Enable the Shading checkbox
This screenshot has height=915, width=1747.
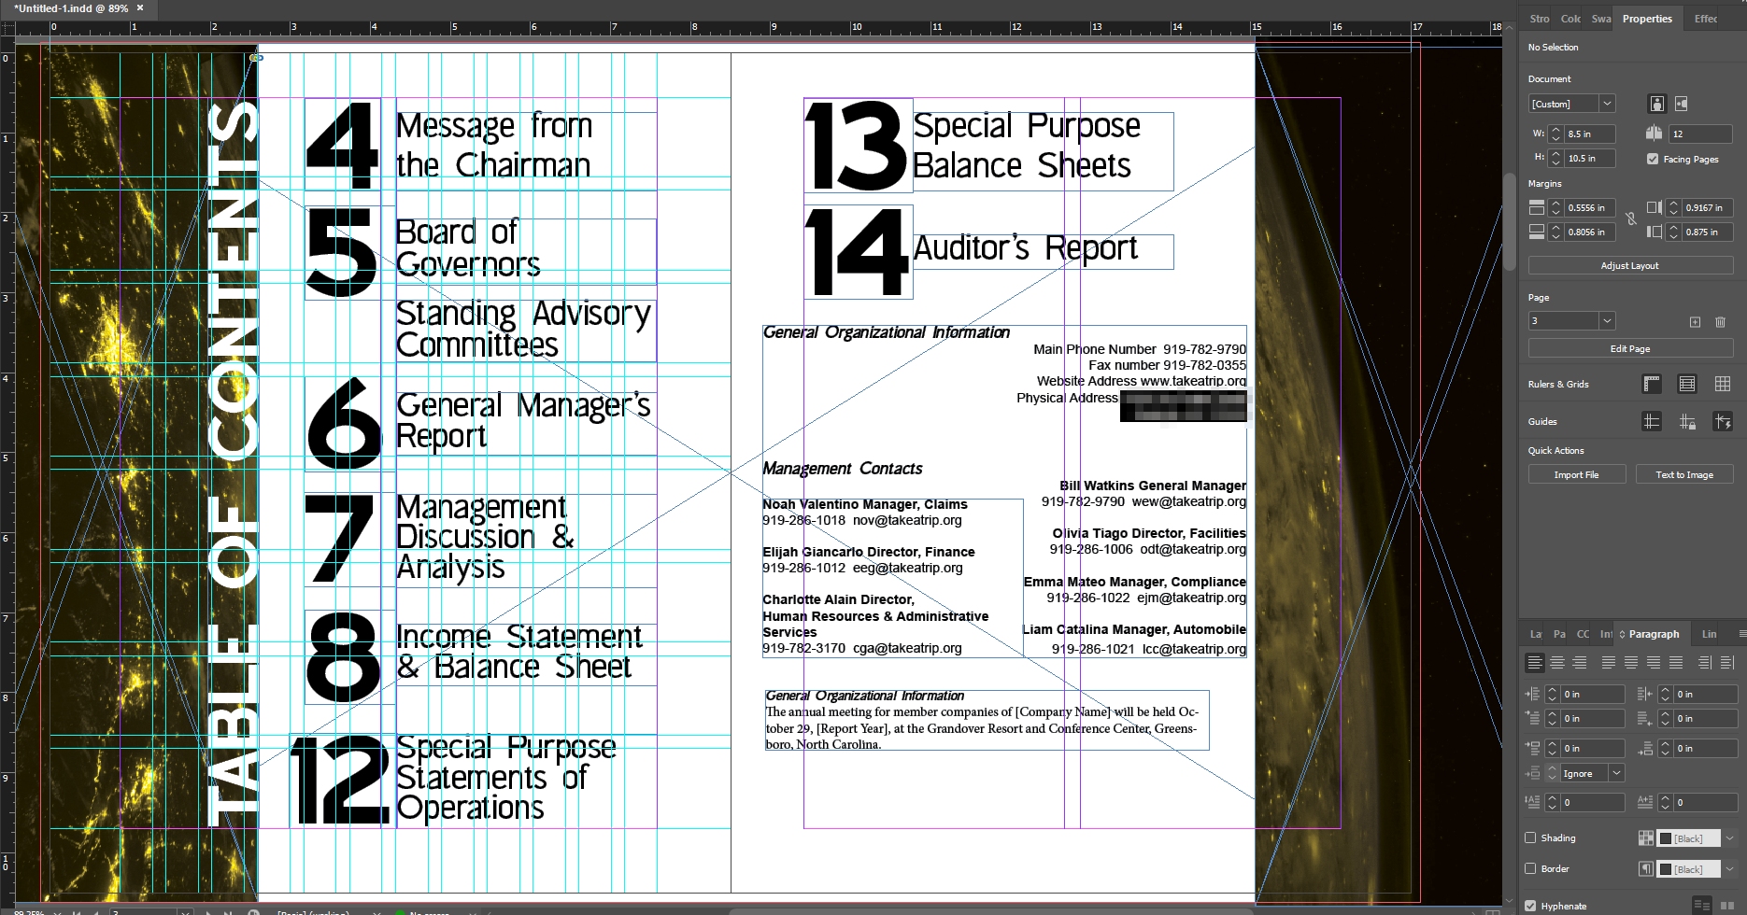click(1530, 838)
